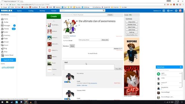Open the Universe events banner

8,68
